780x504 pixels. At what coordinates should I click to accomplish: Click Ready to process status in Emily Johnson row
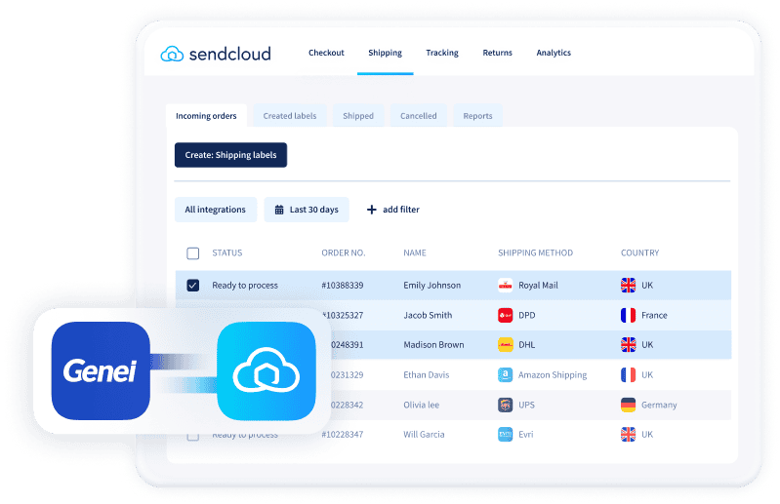pyautogui.click(x=245, y=286)
